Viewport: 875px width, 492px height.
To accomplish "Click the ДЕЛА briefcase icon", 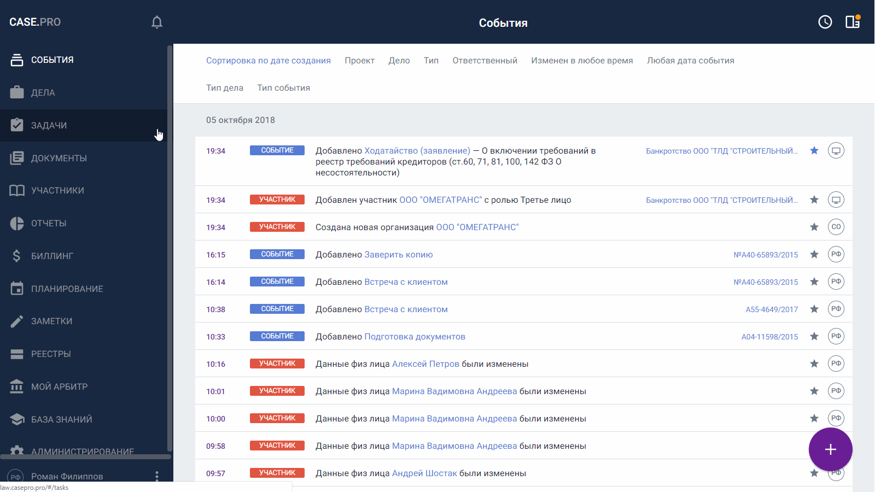I will tap(17, 92).
